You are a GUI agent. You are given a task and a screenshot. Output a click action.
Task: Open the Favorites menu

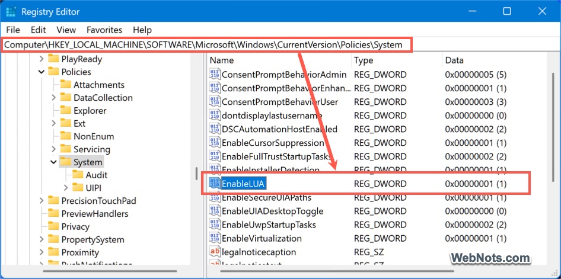104,30
